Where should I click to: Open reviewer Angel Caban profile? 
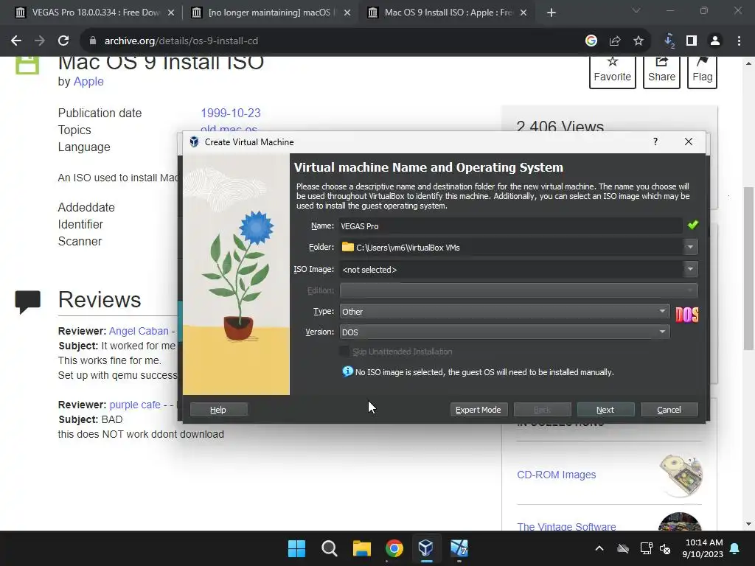139,331
